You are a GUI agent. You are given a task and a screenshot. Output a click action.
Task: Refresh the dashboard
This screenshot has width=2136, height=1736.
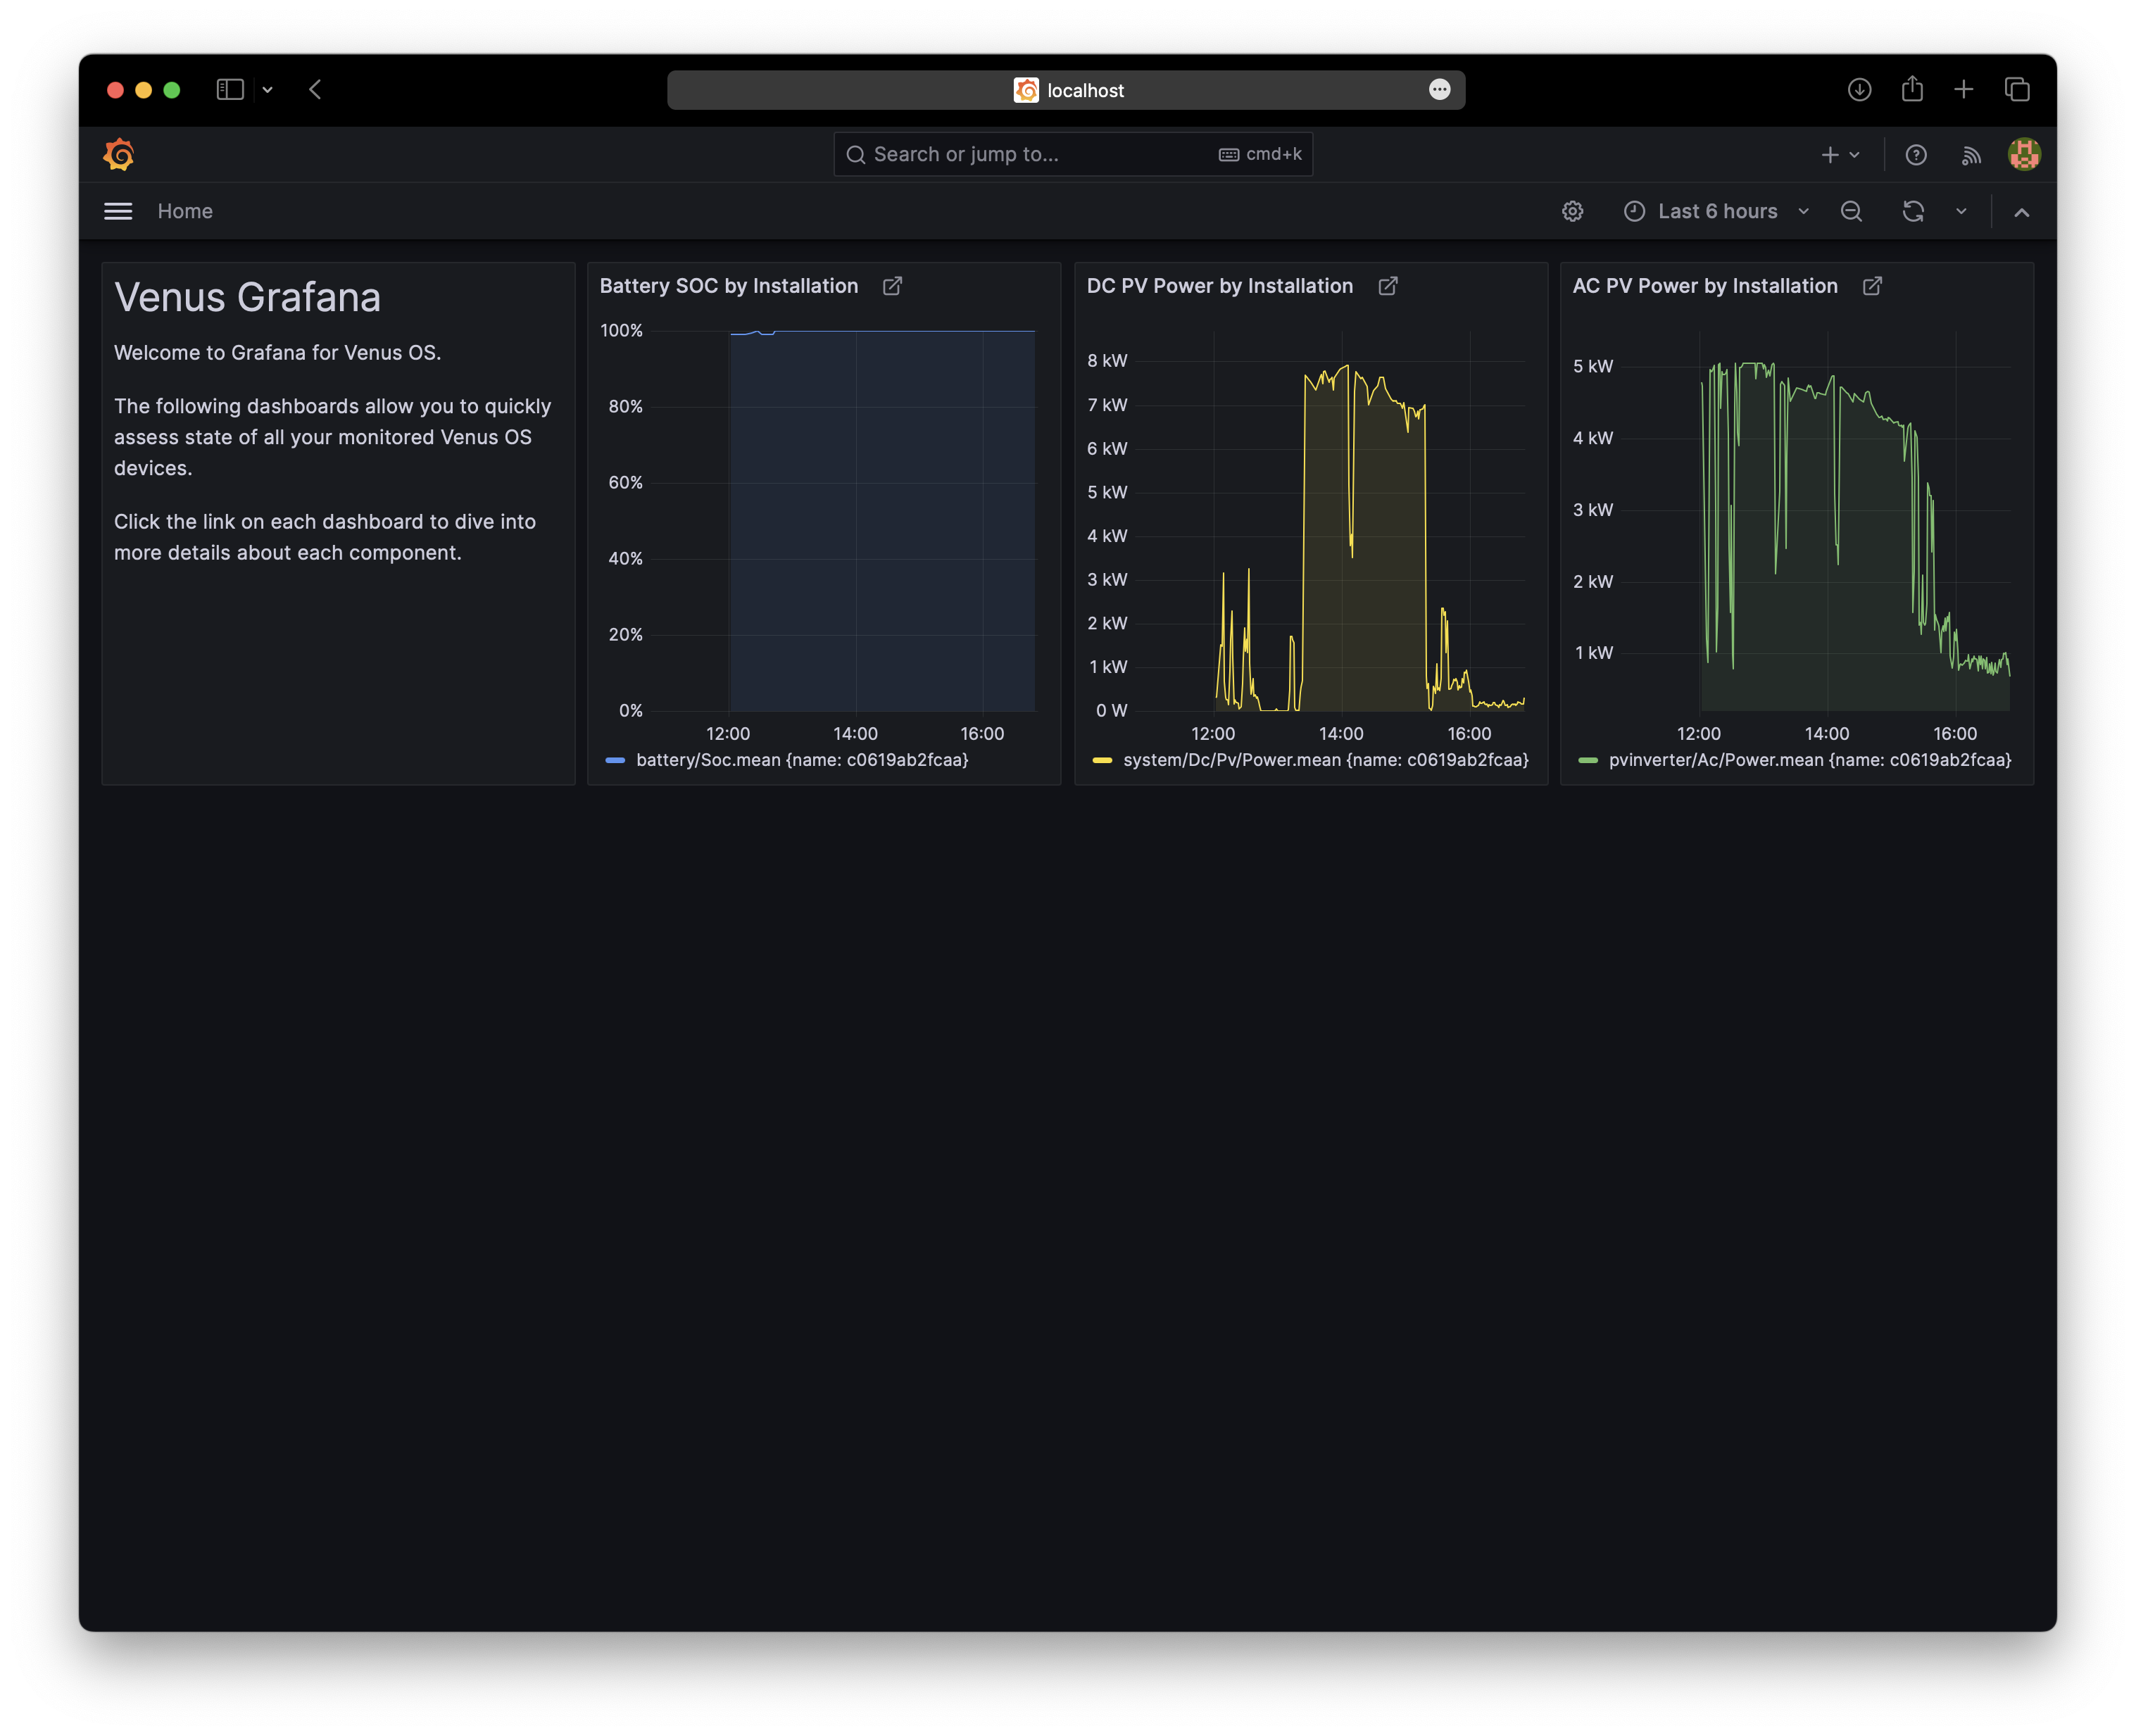(1912, 211)
